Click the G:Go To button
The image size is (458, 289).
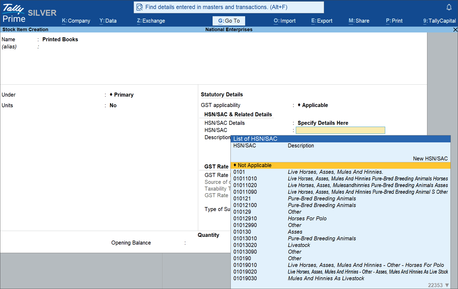pos(229,21)
